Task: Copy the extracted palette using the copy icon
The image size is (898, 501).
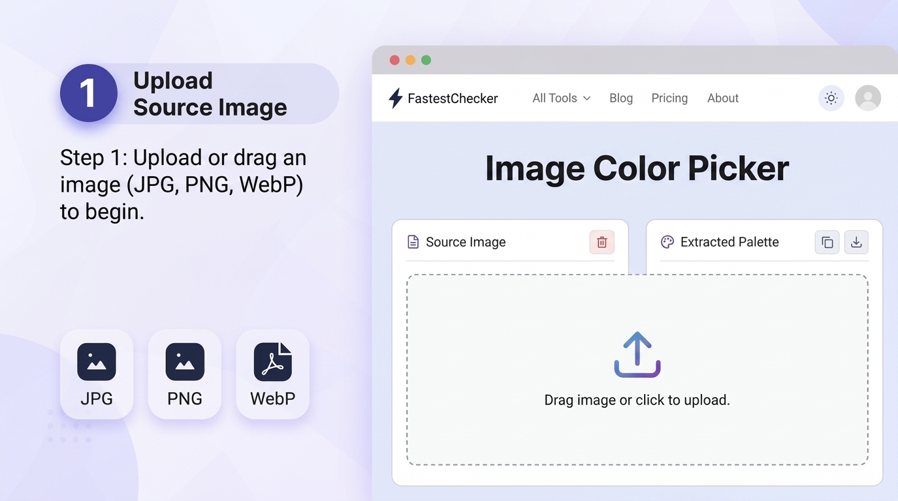Action: coord(827,242)
